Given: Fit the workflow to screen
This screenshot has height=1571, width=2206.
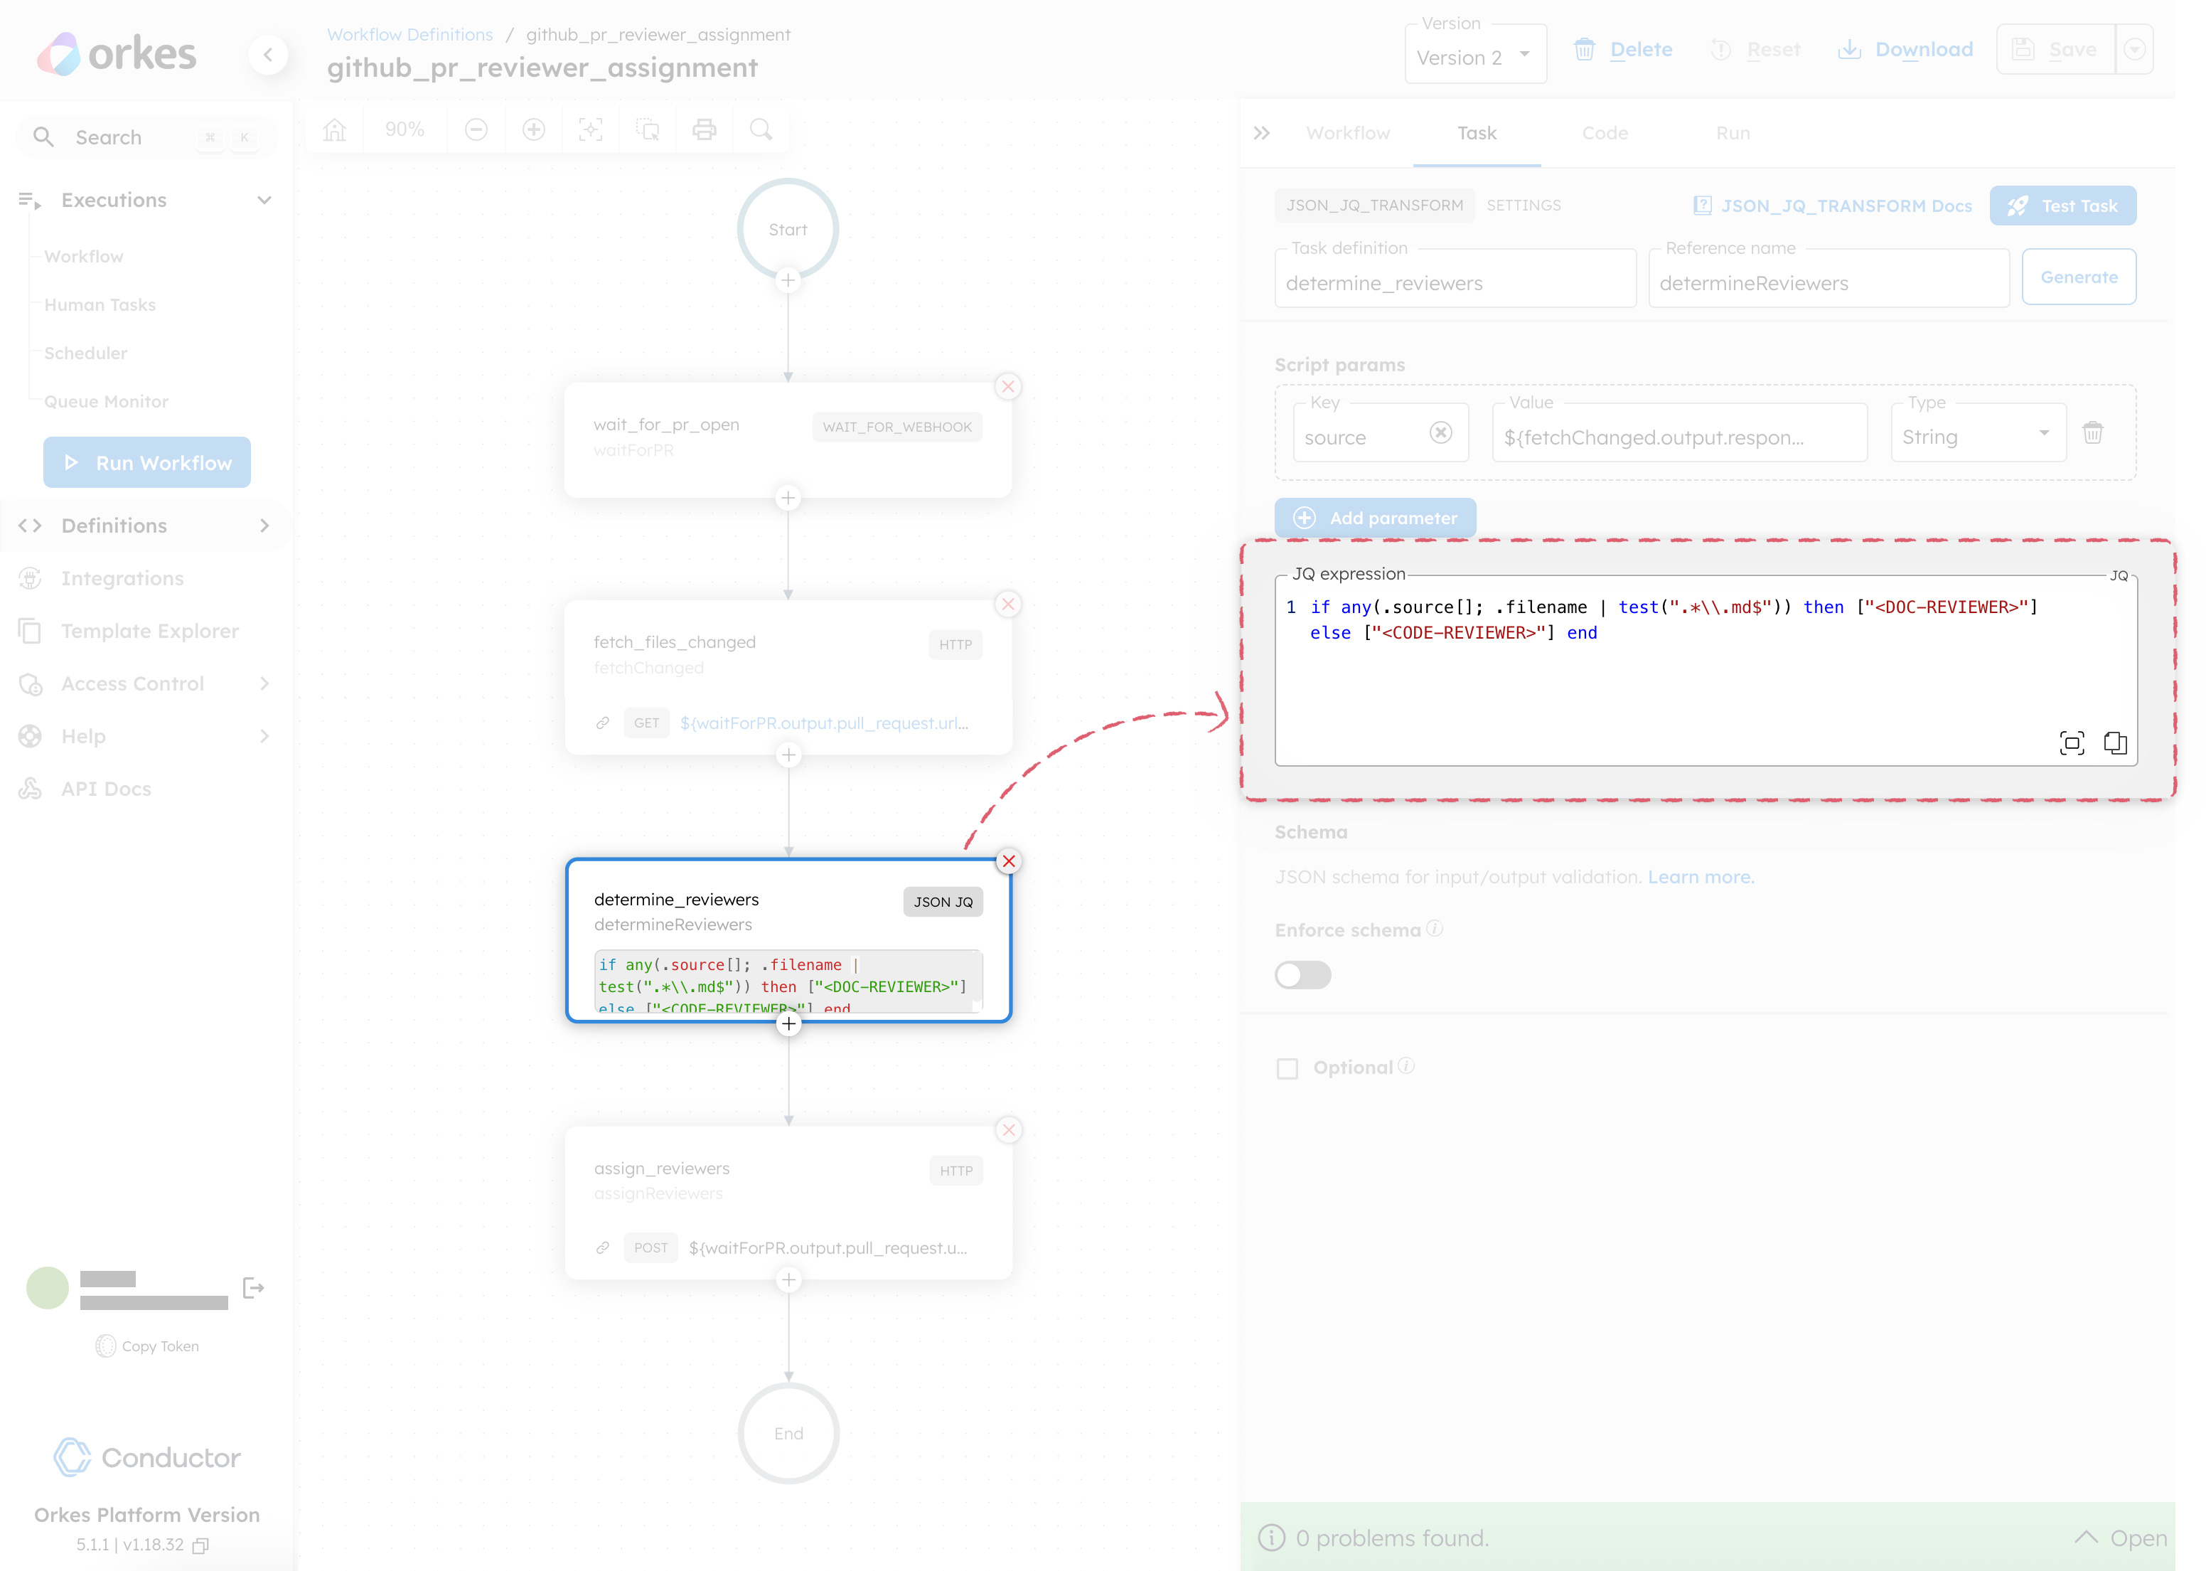Looking at the screenshot, I should tap(591, 129).
